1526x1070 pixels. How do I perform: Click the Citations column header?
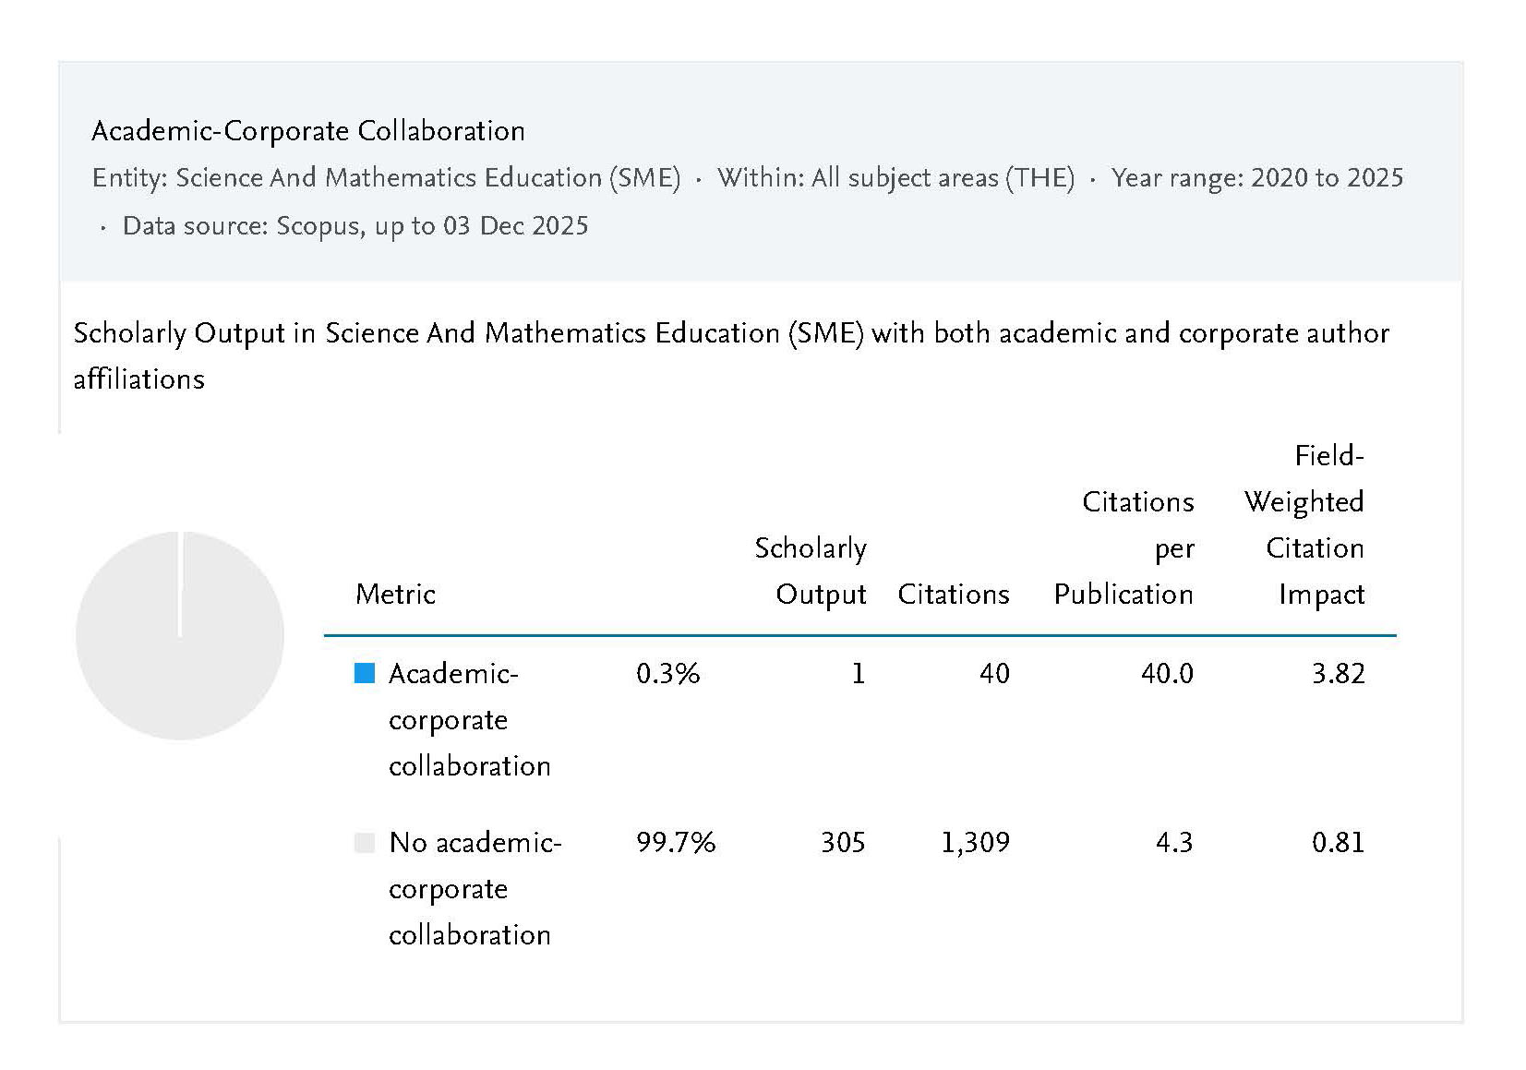(953, 594)
